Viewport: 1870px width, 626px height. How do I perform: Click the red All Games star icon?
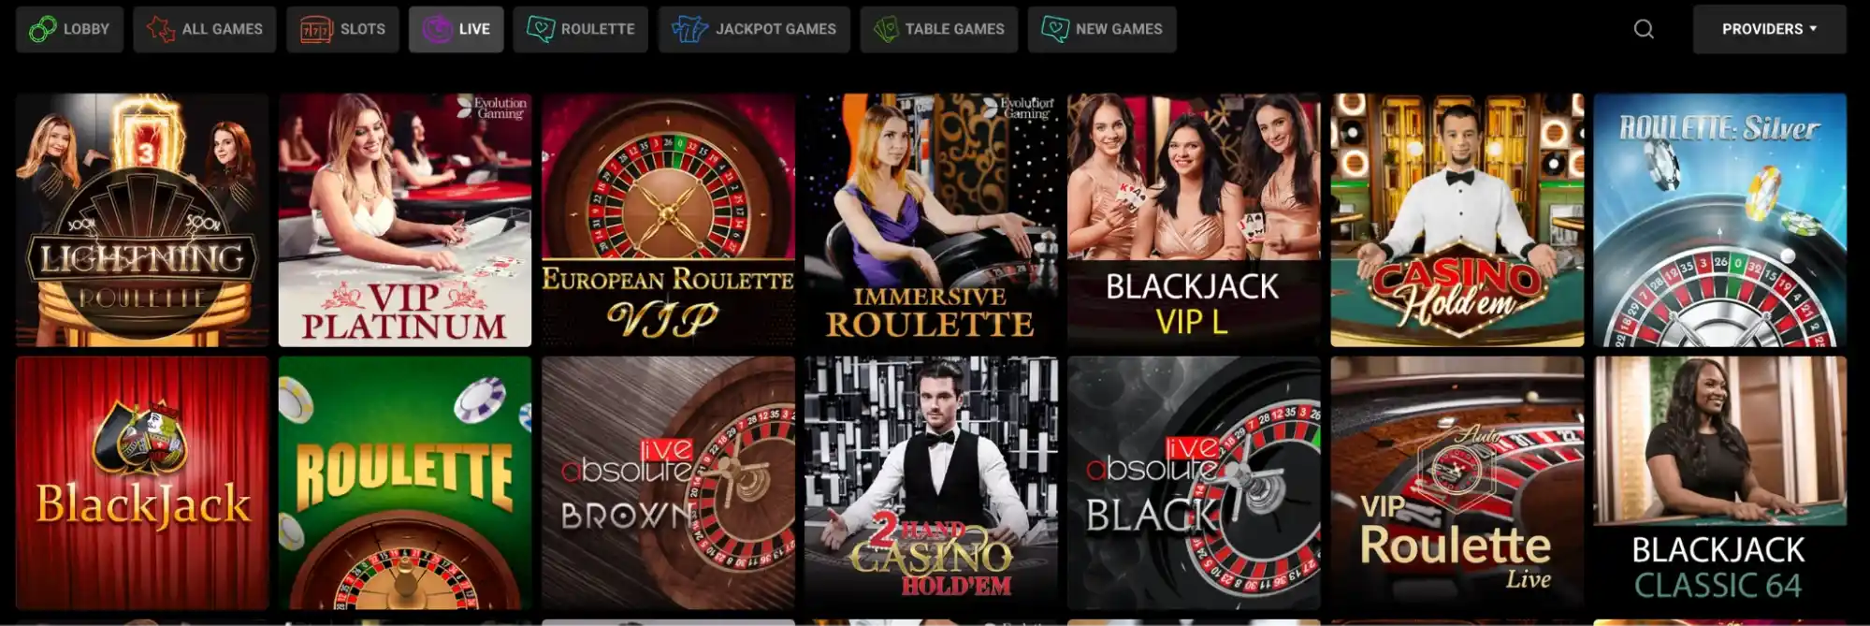coord(160,29)
